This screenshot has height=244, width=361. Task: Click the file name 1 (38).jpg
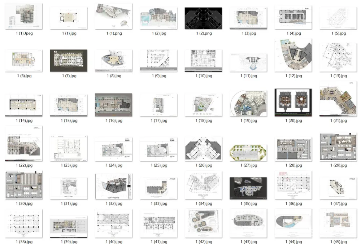[x=24, y=242]
